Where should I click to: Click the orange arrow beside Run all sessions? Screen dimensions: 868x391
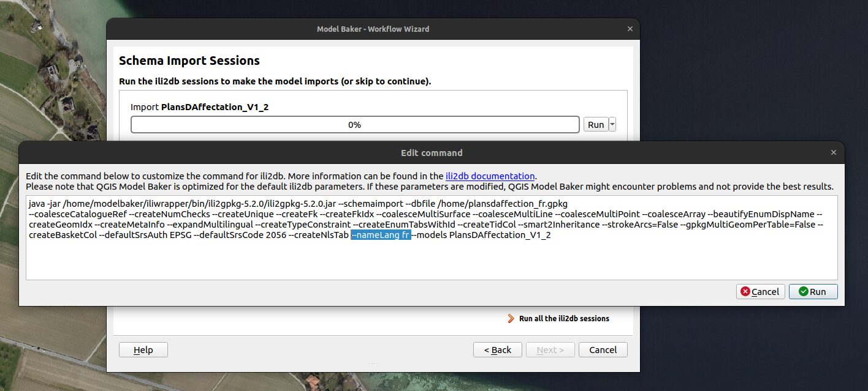[x=511, y=319]
